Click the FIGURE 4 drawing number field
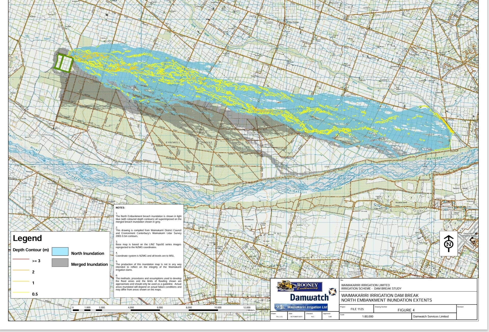Screen dimensions: 489x332 [406, 310]
